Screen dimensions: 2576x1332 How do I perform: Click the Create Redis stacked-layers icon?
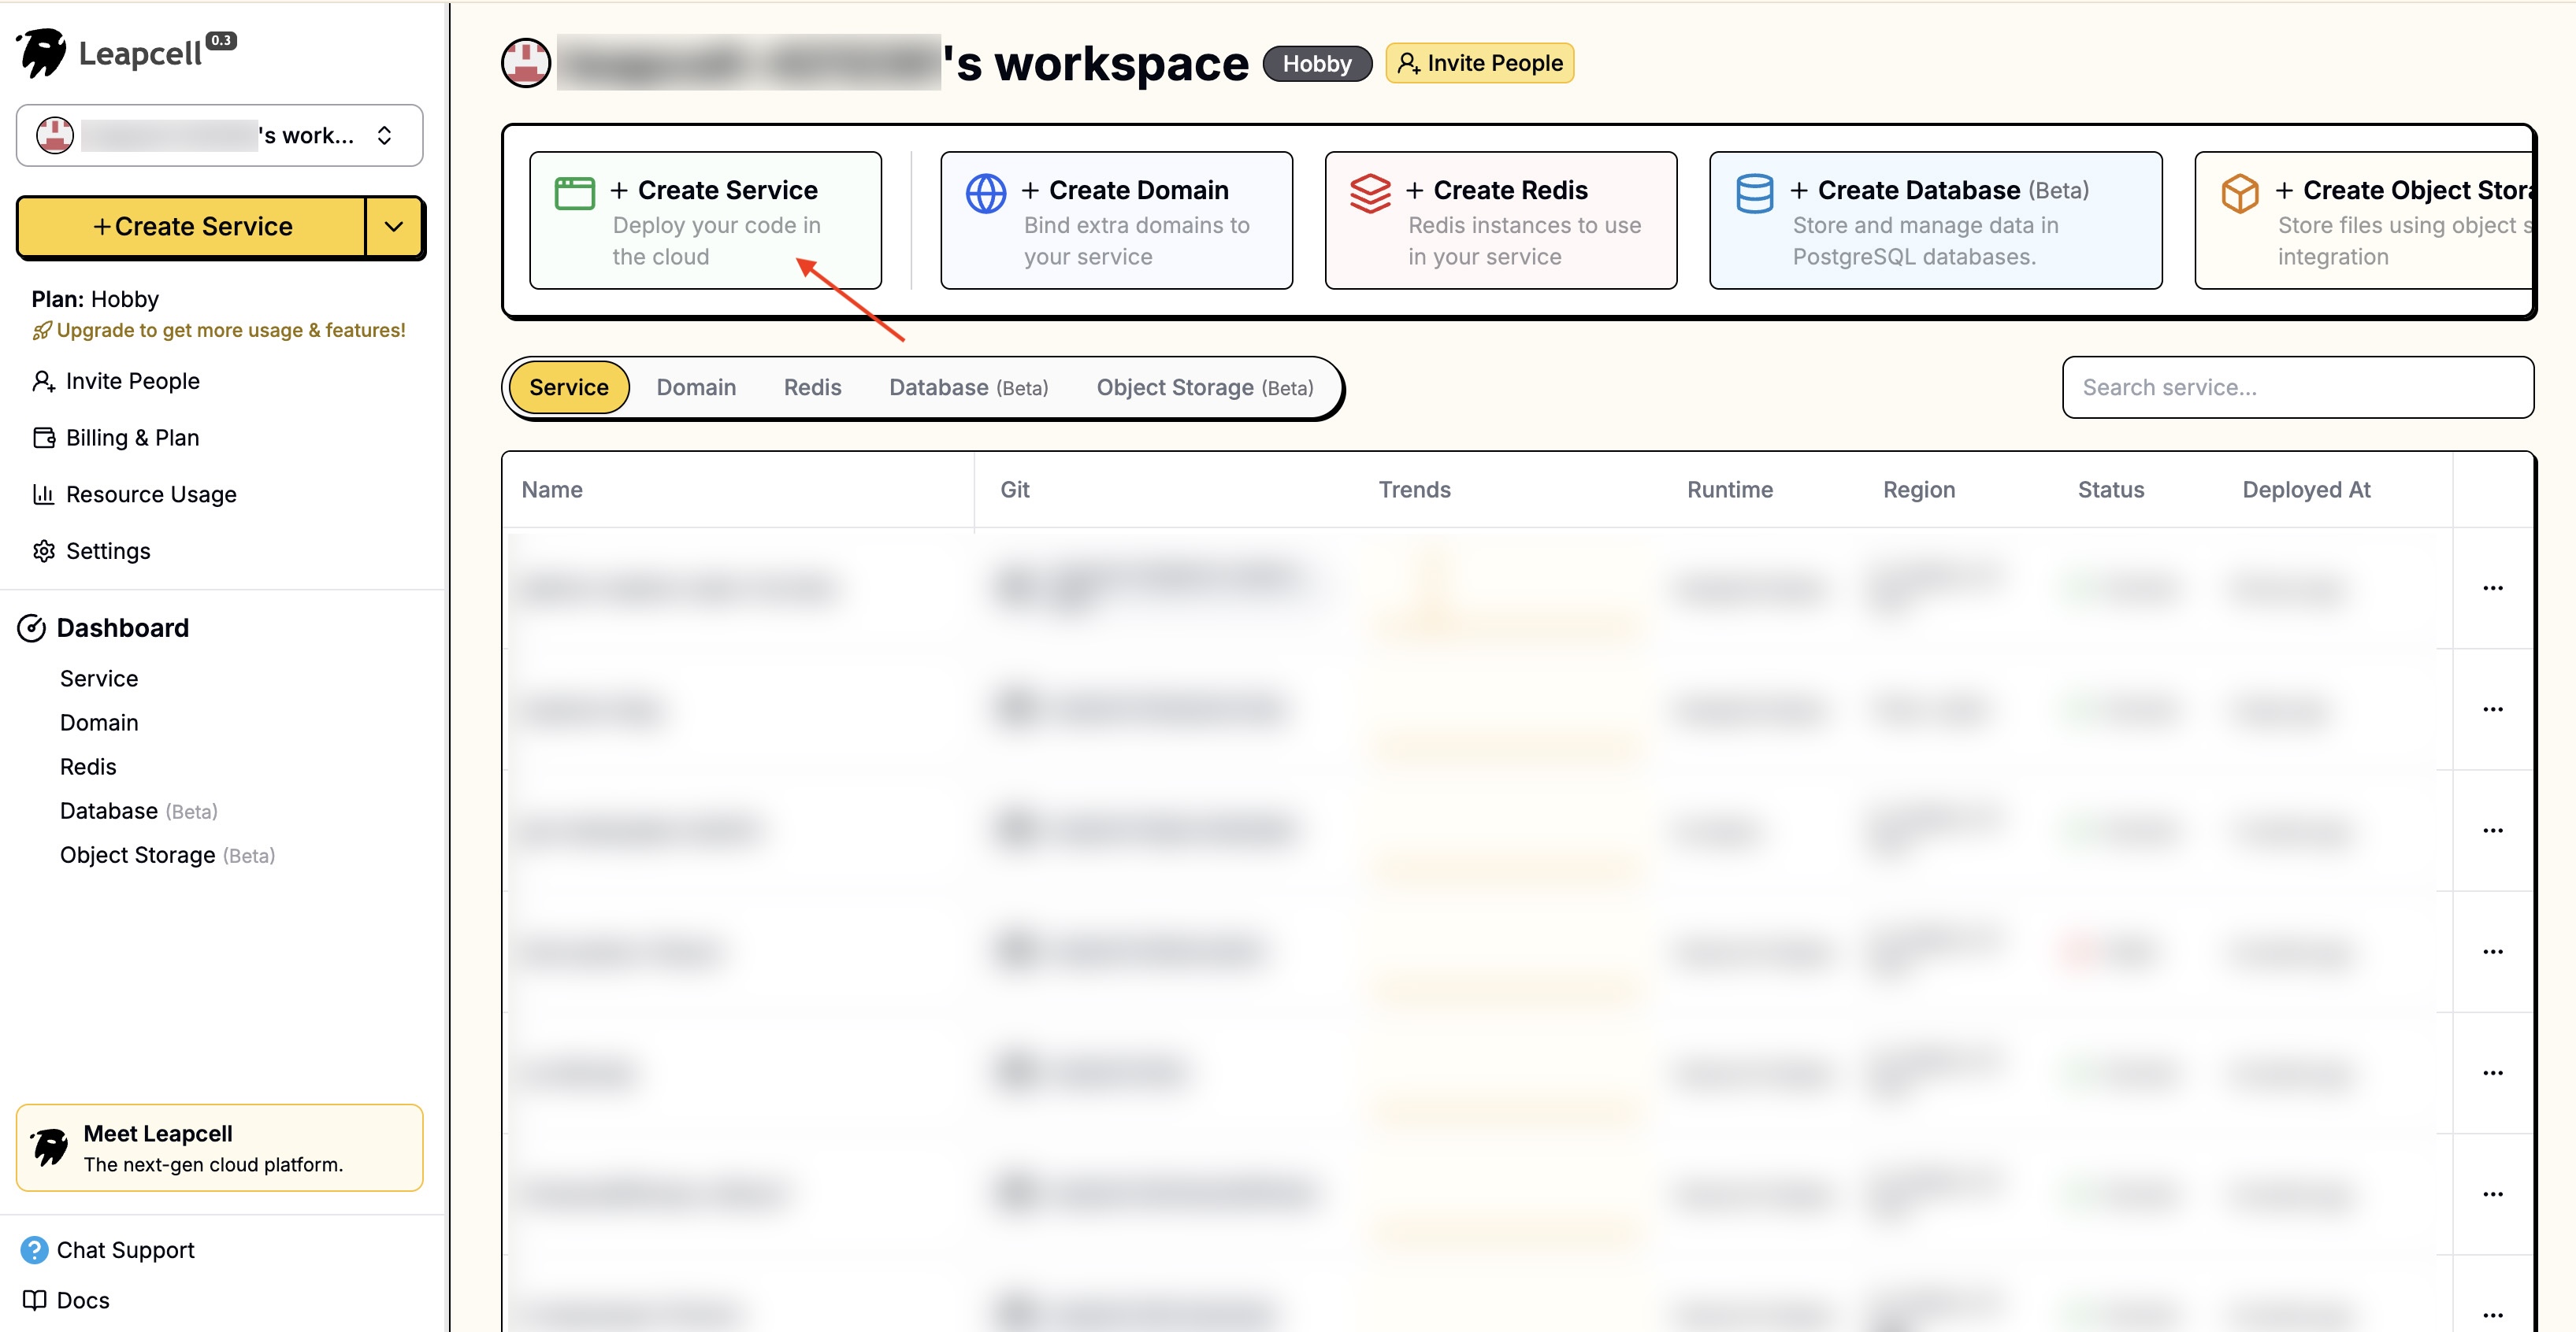click(x=1369, y=193)
